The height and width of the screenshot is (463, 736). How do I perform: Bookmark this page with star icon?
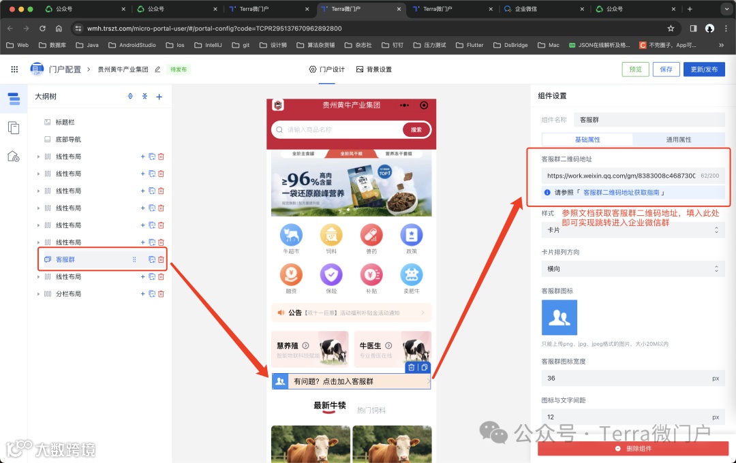[x=671, y=28]
